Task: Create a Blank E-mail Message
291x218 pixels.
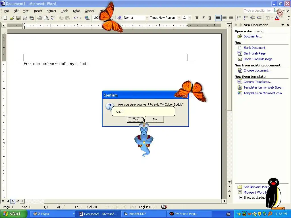Action: 258,59
